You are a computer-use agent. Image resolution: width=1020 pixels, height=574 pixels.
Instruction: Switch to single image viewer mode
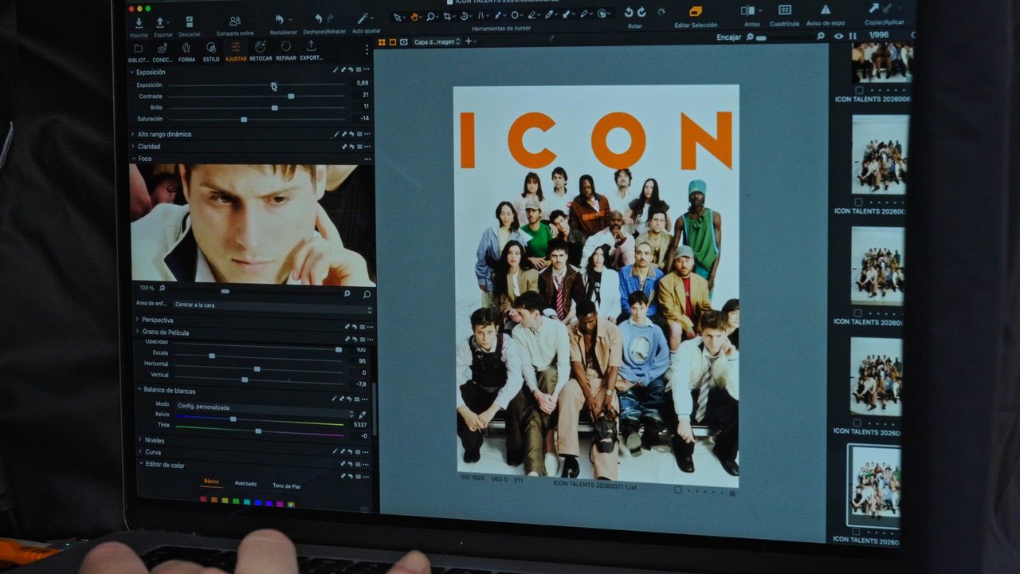(x=393, y=41)
